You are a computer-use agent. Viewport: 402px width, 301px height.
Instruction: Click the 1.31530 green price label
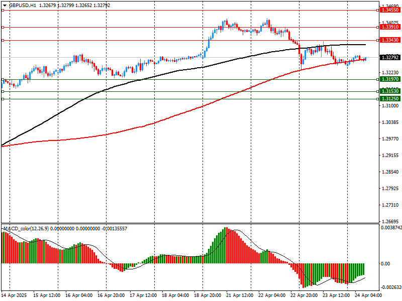point(389,91)
